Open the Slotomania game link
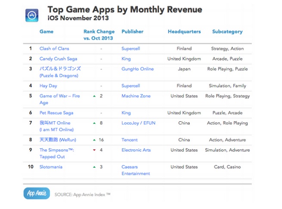Screen dimensions: 282x209 (x=51, y=167)
